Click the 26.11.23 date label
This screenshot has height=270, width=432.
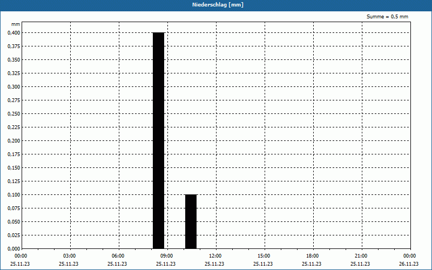(x=409, y=264)
